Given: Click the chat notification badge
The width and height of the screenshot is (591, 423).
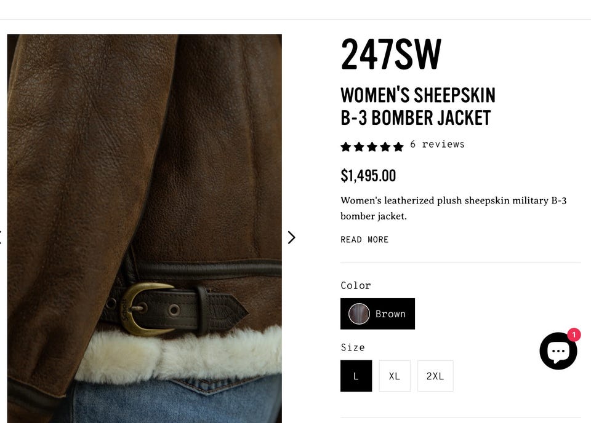Looking at the screenshot, I should pos(574,334).
